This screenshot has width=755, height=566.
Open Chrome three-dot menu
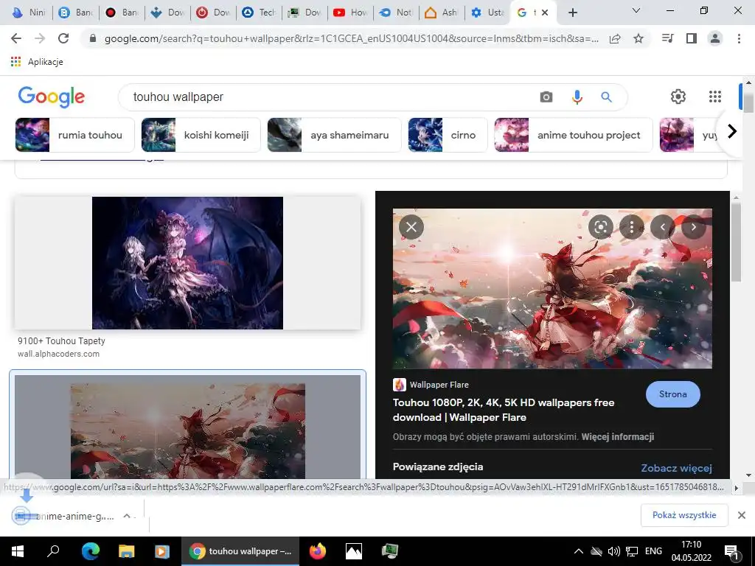pos(739,38)
